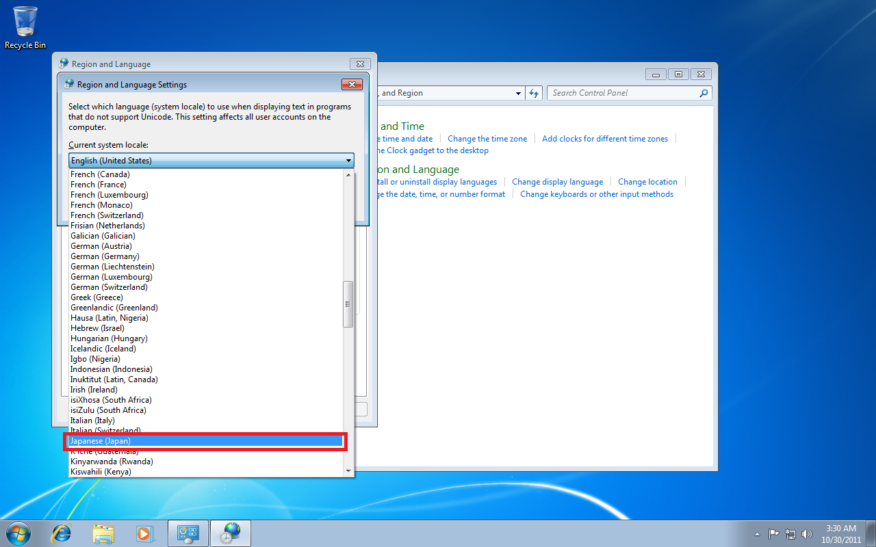The height and width of the screenshot is (547, 876).
Task: Click the volume speaker tray icon
Action: pyautogui.click(x=807, y=534)
